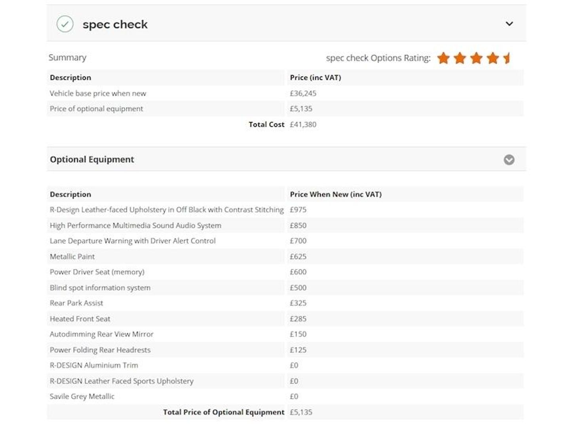Click the Total Price of Optional Equipment row
Viewport: 570px width, 427px height.
[x=285, y=412]
